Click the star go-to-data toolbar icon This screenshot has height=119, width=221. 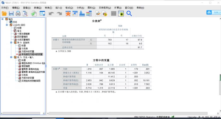coord(68,14)
